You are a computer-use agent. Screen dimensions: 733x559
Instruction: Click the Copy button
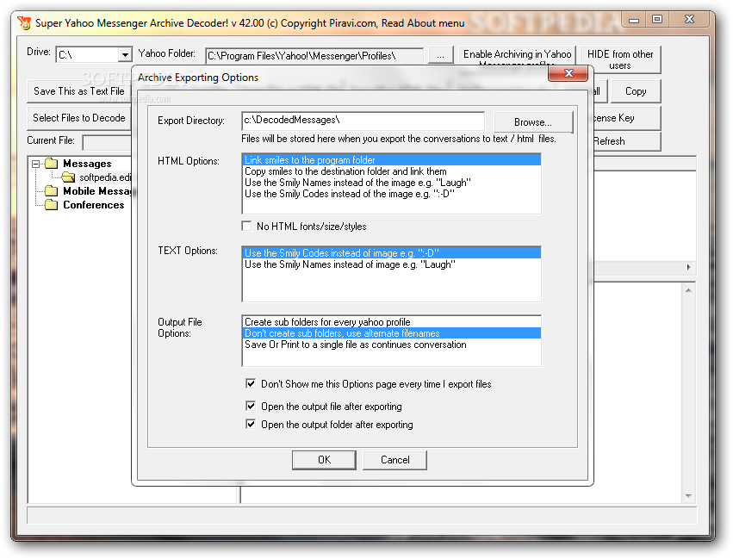click(x=636, y=91)
